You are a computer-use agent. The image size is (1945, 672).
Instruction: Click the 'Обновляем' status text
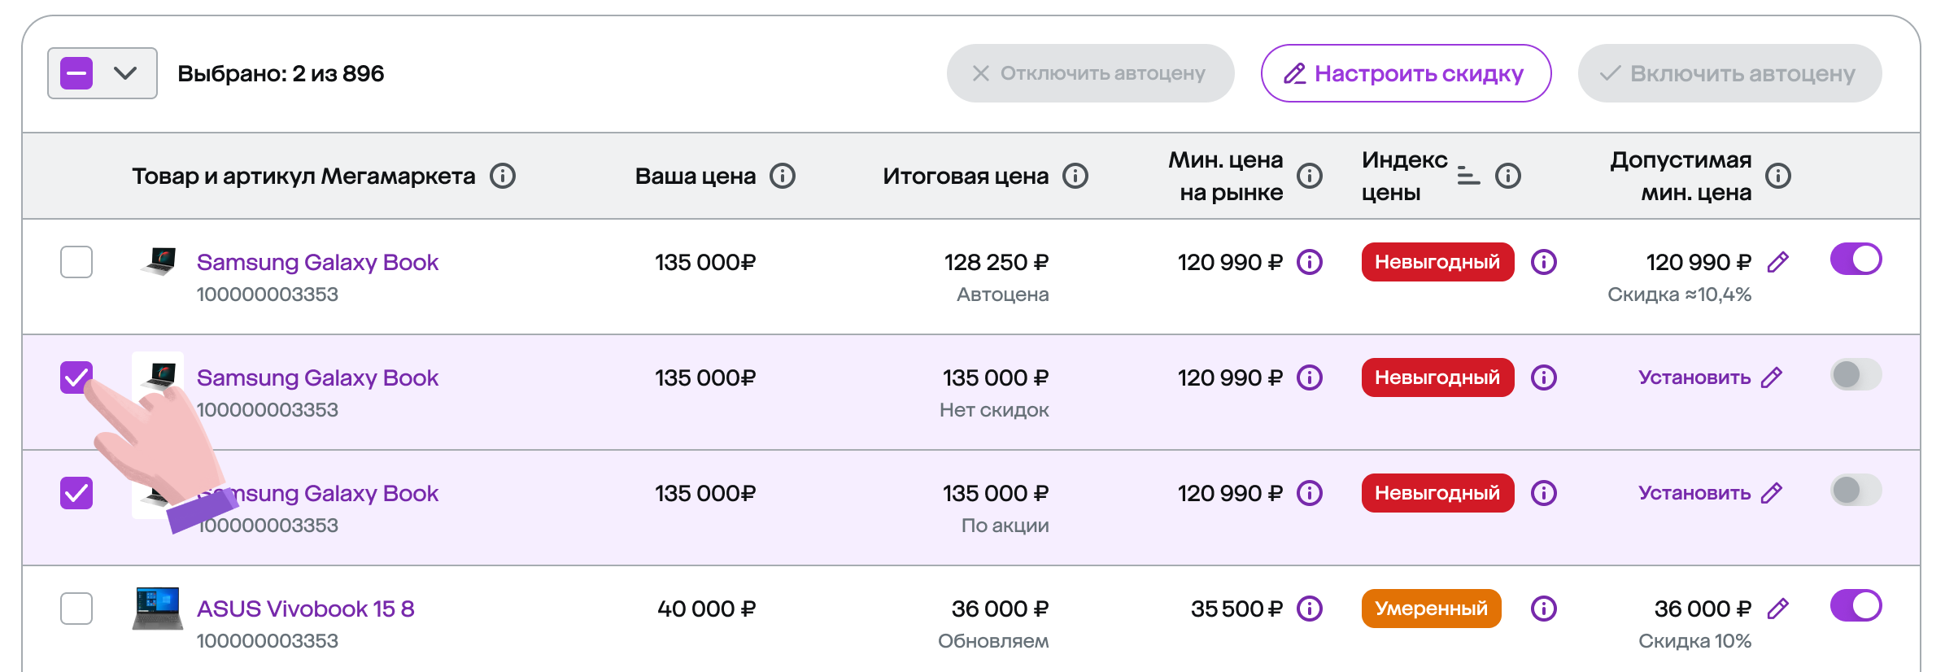click(993, 641)
